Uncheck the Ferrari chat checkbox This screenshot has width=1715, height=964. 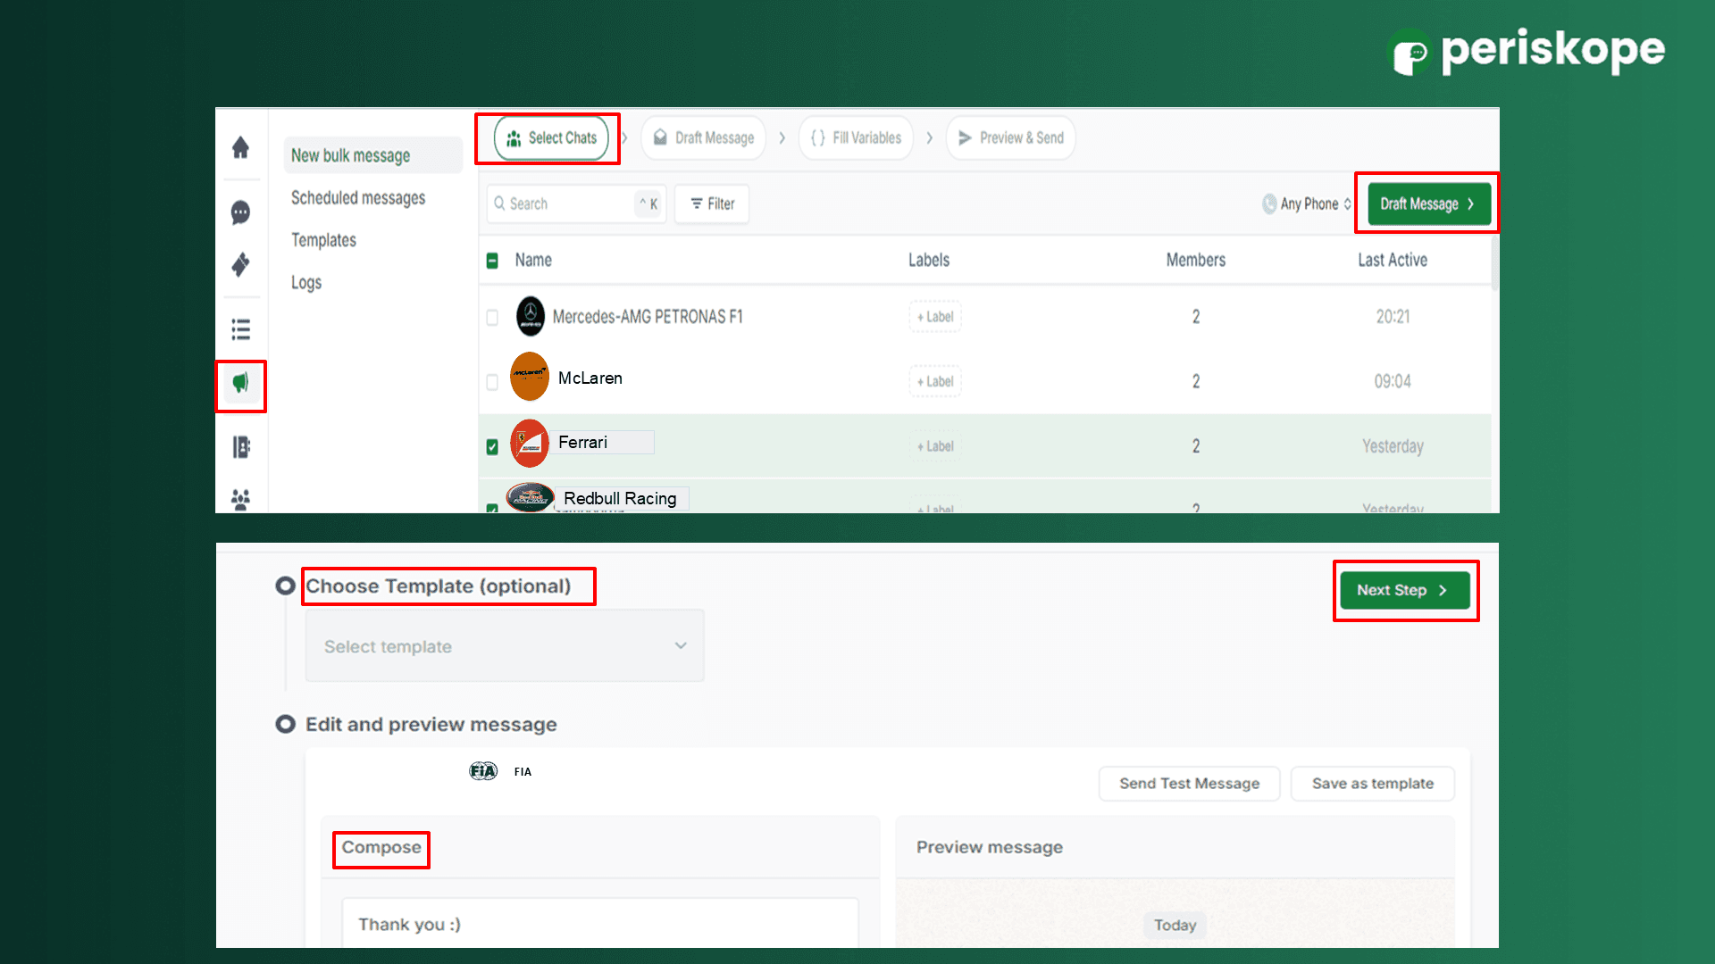click(492, 446)
